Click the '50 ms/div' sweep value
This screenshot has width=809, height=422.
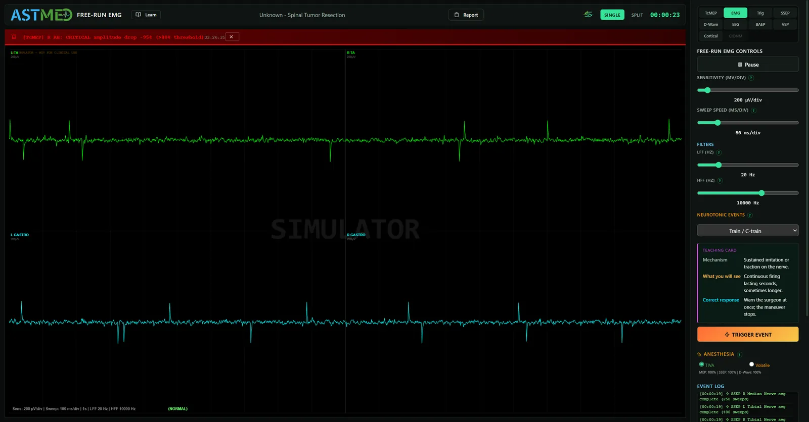click(x=748, y=133)
